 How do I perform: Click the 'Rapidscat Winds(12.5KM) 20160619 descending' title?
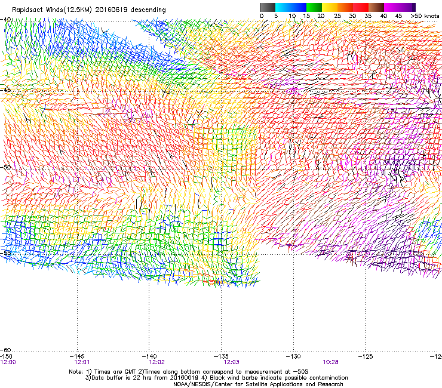[89, 10]
